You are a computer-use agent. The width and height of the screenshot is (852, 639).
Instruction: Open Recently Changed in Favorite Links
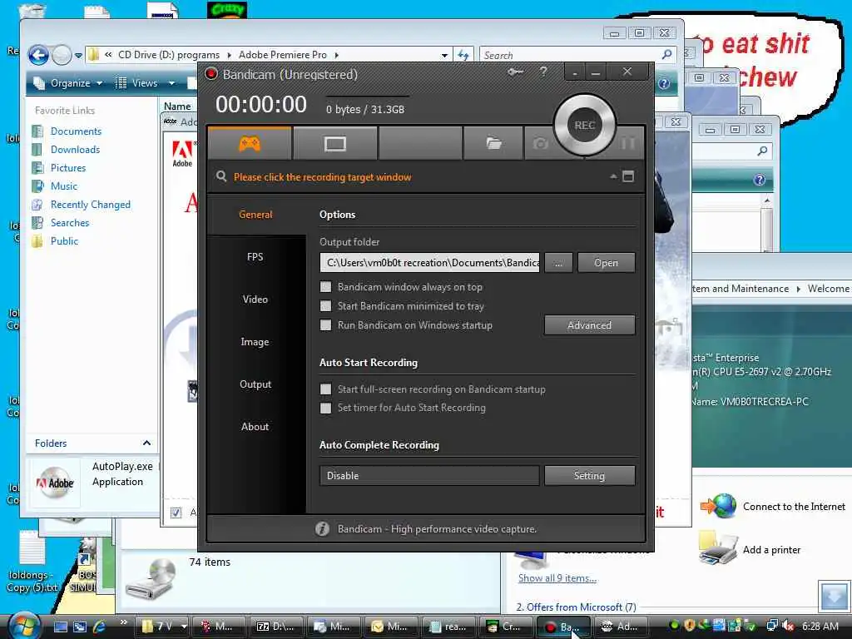(x=90, y=205)
